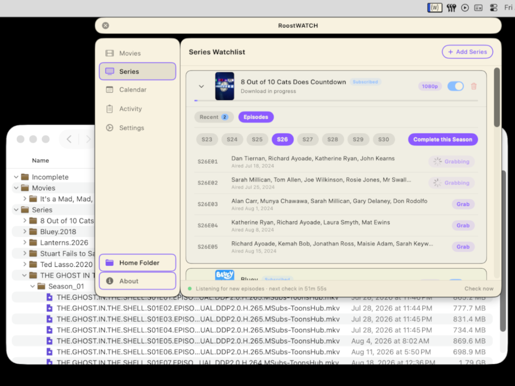Image resolution: width=515 pixels, height=386 pixels.
Task: Select the S01E04 mkv file icon
Action: (x=49, y=330)
